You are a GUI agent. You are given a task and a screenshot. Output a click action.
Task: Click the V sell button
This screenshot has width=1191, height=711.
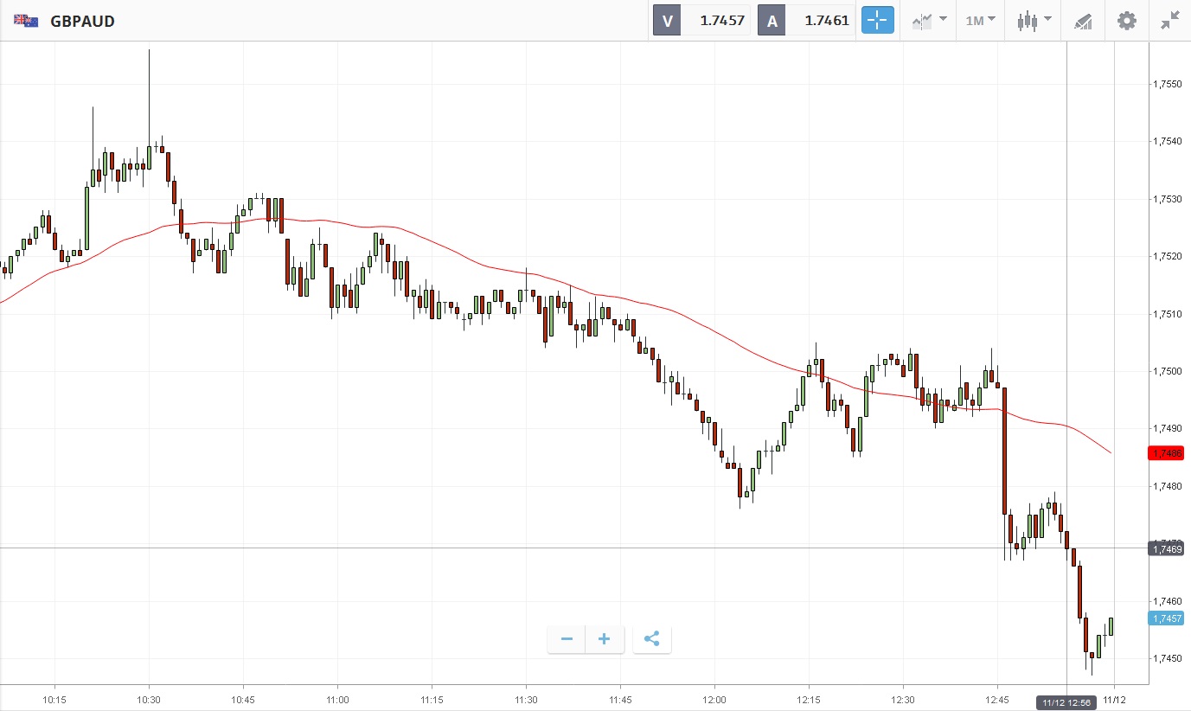(x=667, y=21)
